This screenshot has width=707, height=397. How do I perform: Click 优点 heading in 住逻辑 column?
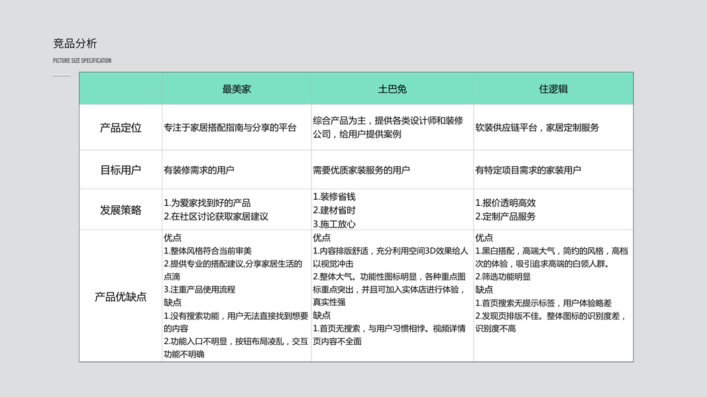[x=484, y=238]
